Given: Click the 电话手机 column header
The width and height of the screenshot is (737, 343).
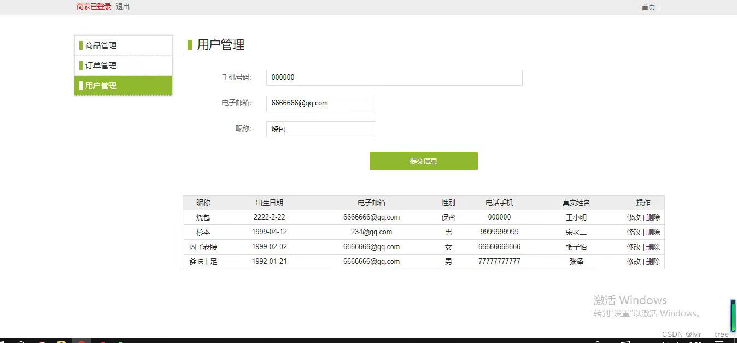Looking at the screenshot, I should click(500, 203).
